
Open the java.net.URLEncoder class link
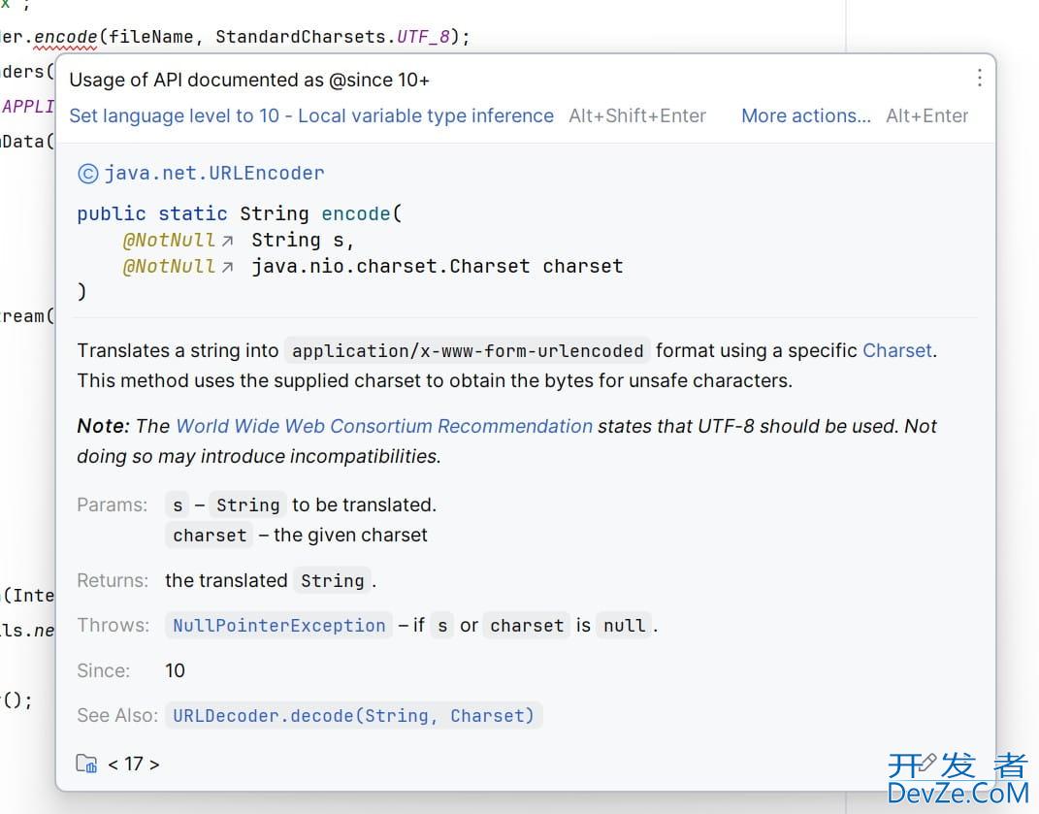pos(214,174)
